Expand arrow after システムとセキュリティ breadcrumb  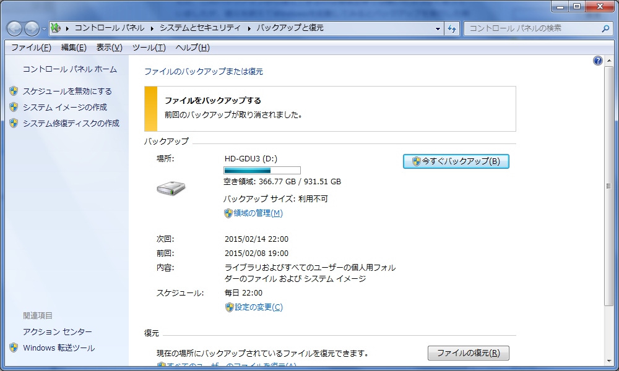(249, 28)
